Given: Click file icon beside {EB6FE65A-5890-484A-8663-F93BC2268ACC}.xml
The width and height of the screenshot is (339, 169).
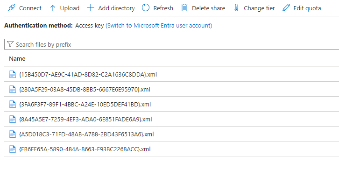Looking at the screenshot, I should 13,149.
